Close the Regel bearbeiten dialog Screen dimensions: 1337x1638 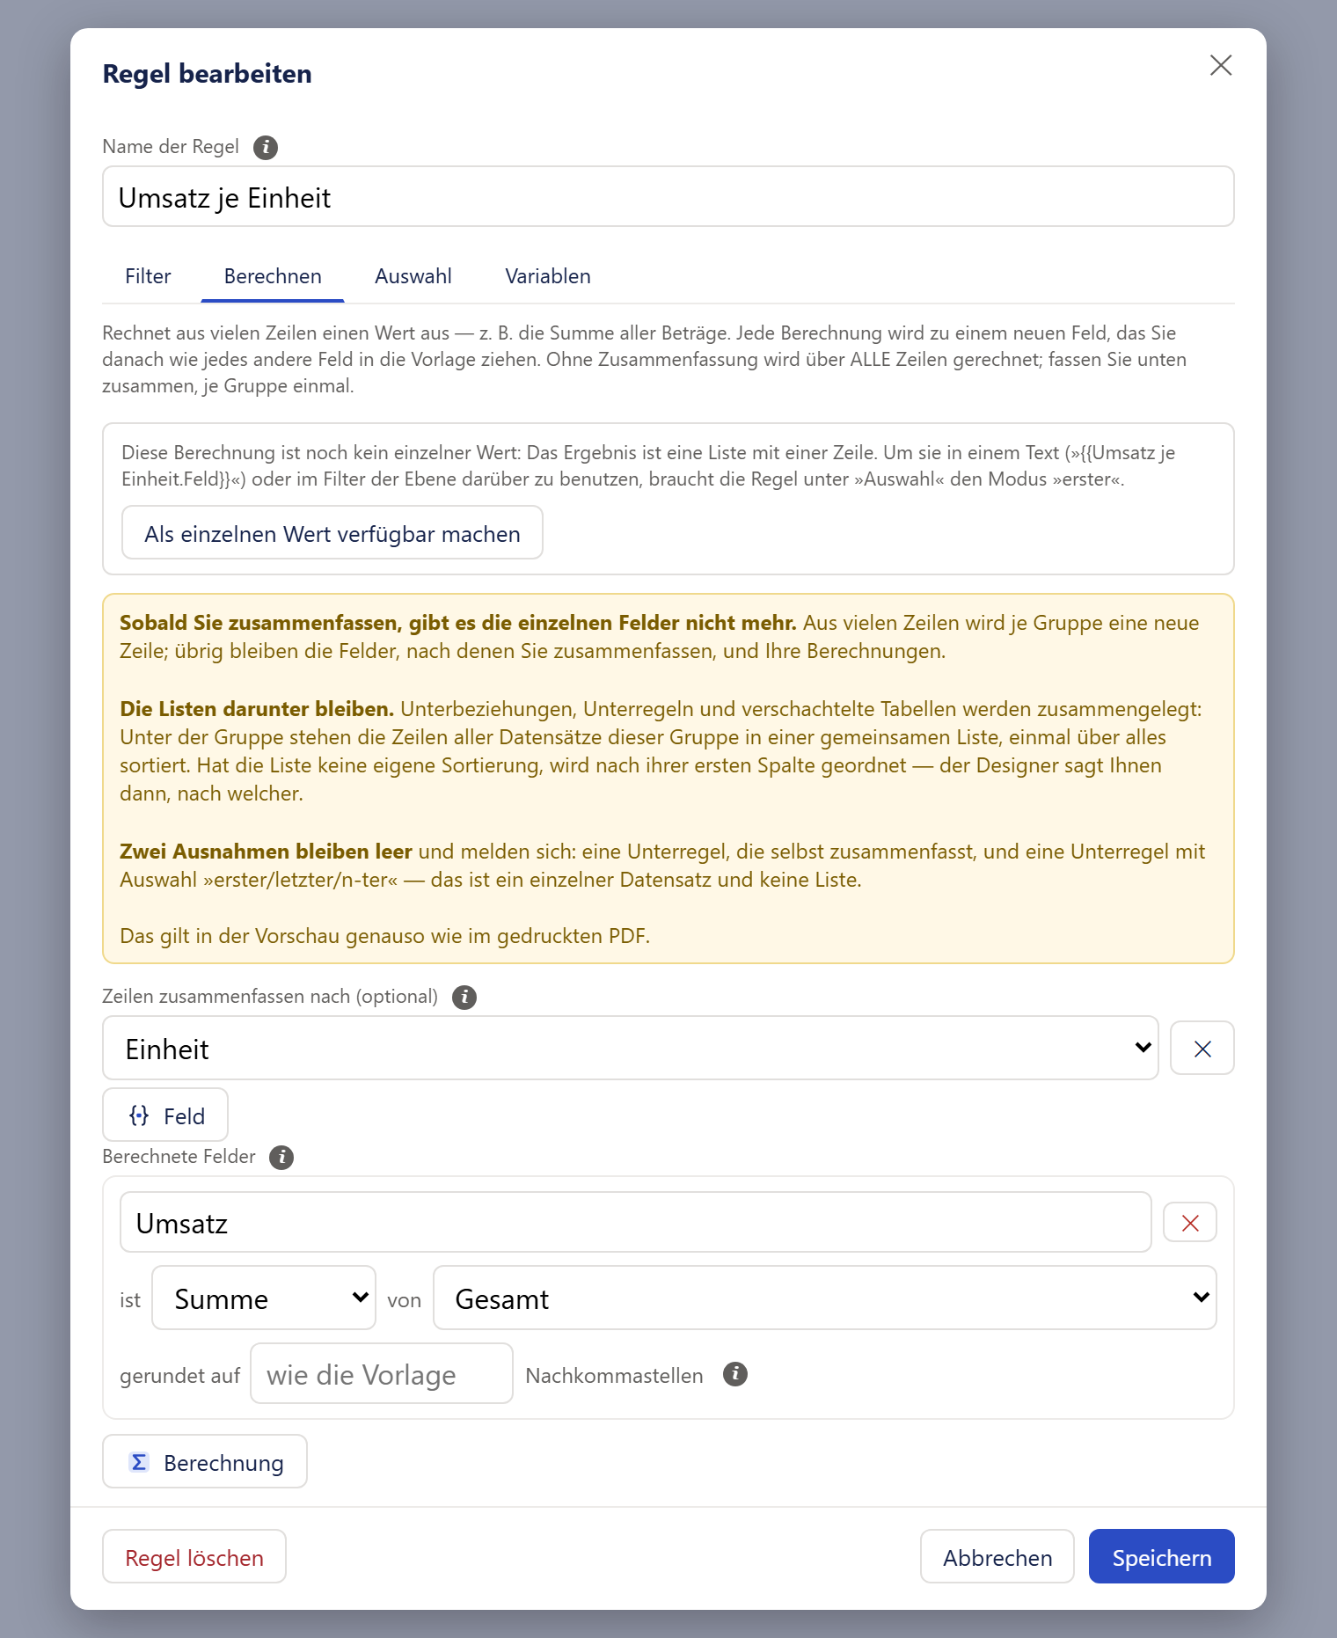click(x=1221, y=65)
